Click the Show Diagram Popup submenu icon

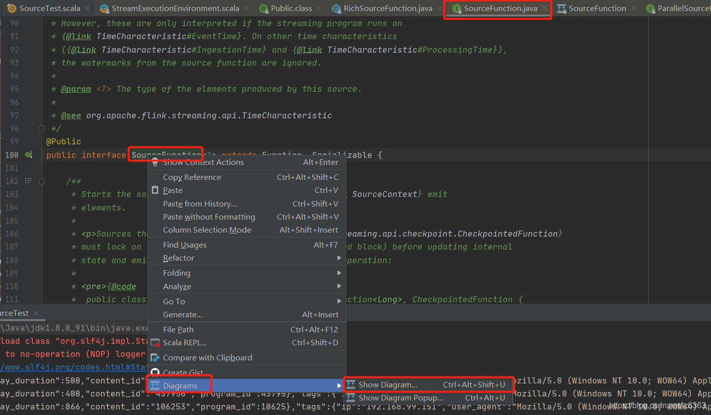click(x=351, y=398)
